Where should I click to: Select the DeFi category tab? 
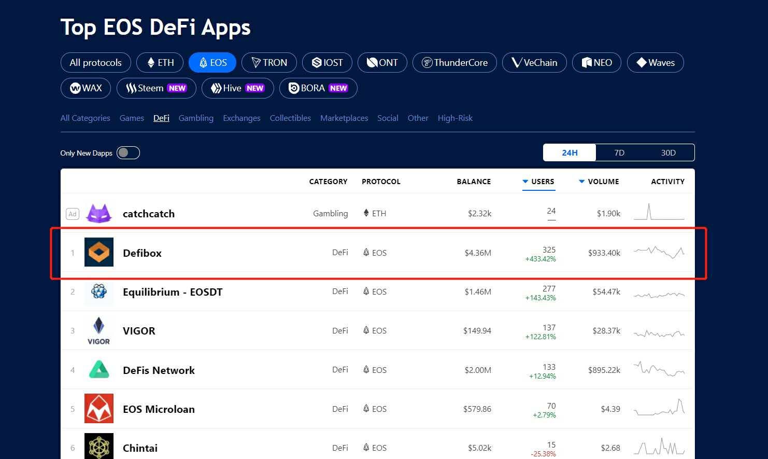(x=161, y=118)
